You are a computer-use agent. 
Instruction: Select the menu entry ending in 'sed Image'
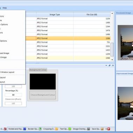pyautogui.click(x=5, y=53)
